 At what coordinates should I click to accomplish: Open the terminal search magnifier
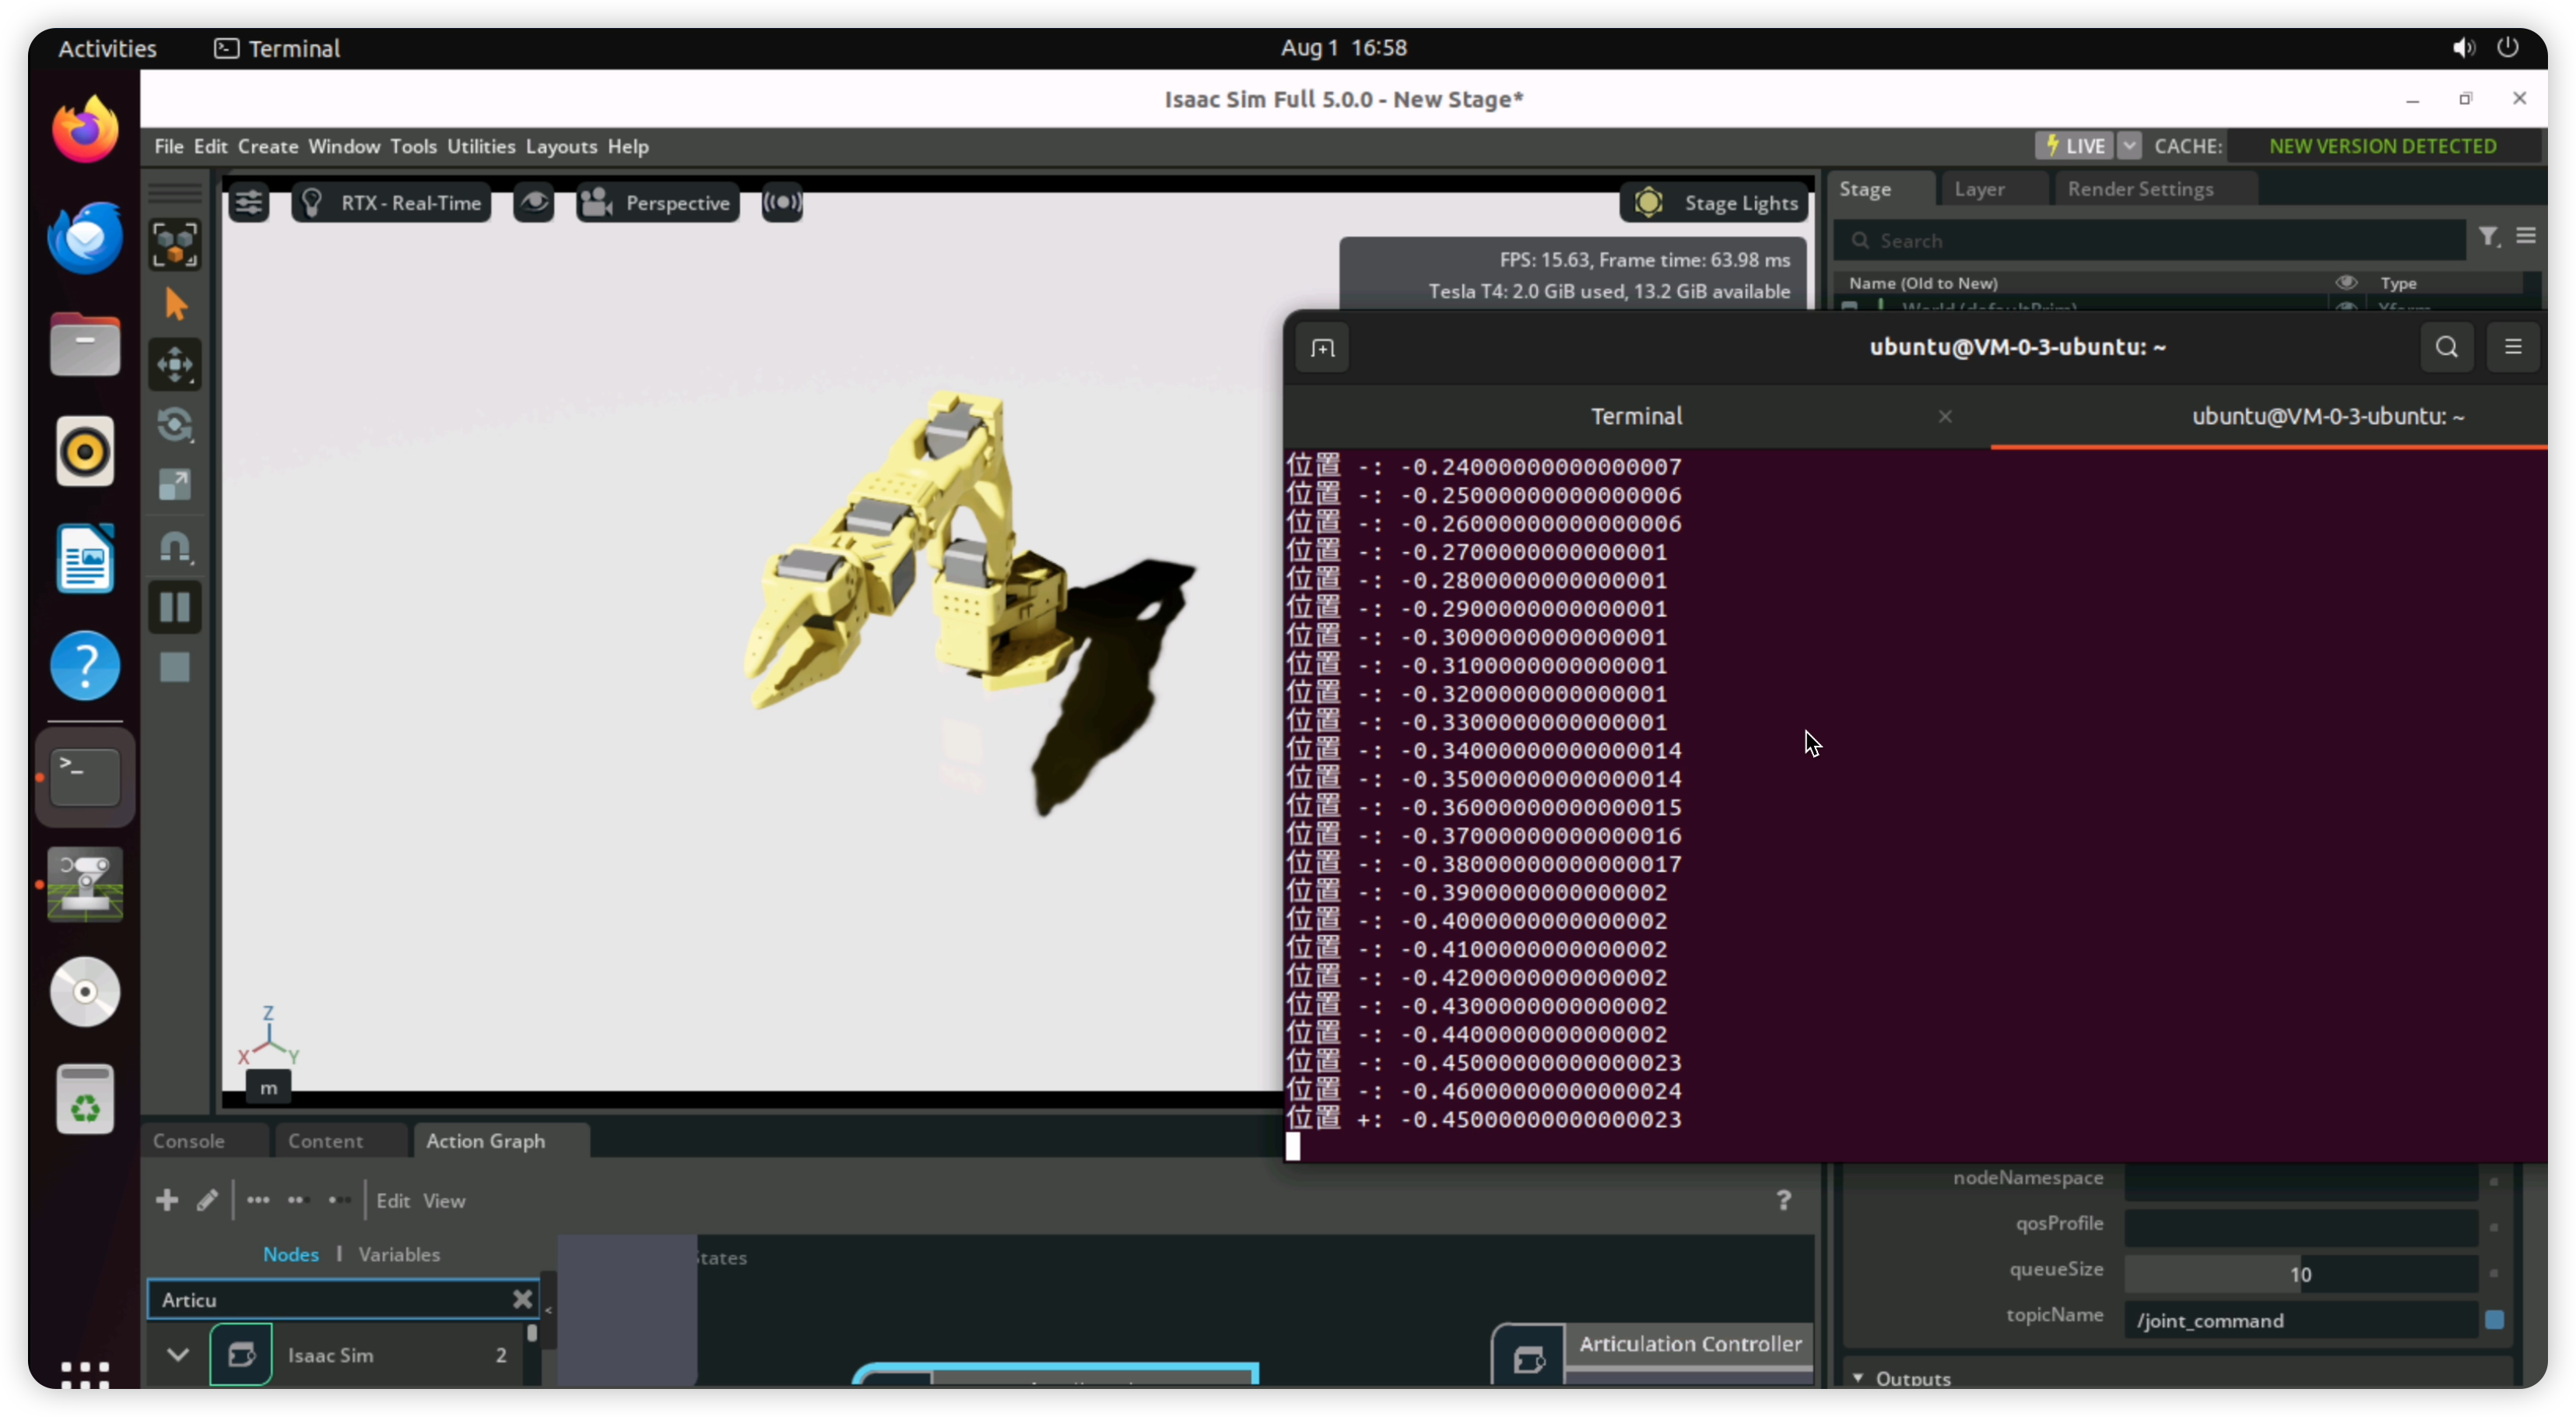click(2446, 347)
